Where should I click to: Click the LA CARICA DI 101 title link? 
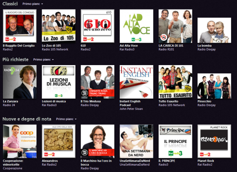coord(171,46)
